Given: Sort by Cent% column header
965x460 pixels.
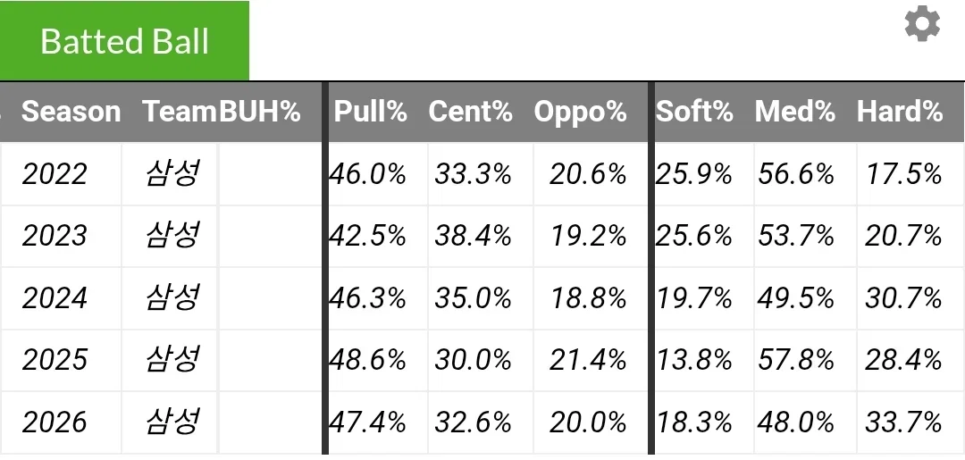Looking at the screenshot, I should click(x=470, y=112).
